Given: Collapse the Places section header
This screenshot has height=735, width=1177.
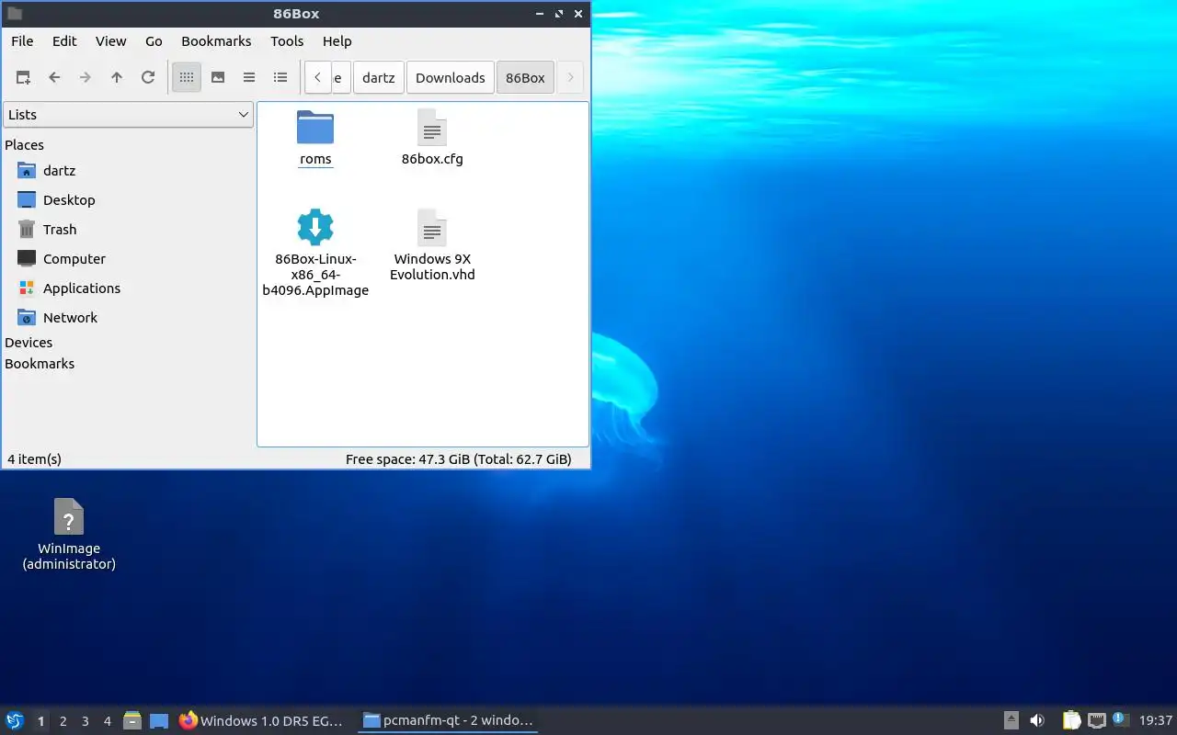Looking at the screenshot, I should click(25, 145).
